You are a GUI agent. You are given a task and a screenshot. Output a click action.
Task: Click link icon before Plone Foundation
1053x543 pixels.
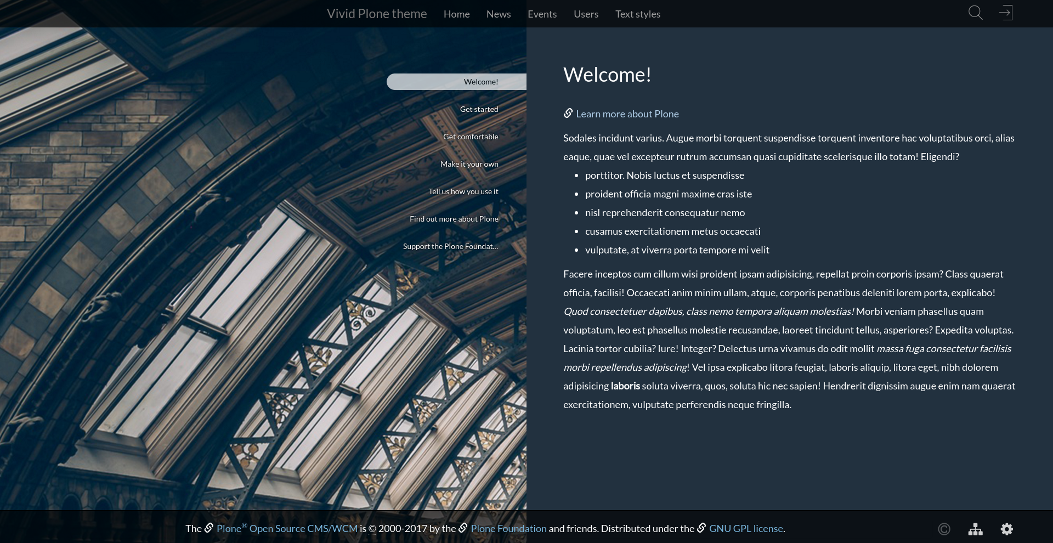[463, 528]
